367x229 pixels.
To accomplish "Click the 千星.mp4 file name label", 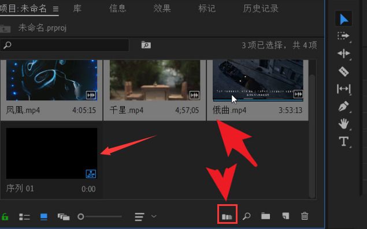I will click(x=127, y=110).
